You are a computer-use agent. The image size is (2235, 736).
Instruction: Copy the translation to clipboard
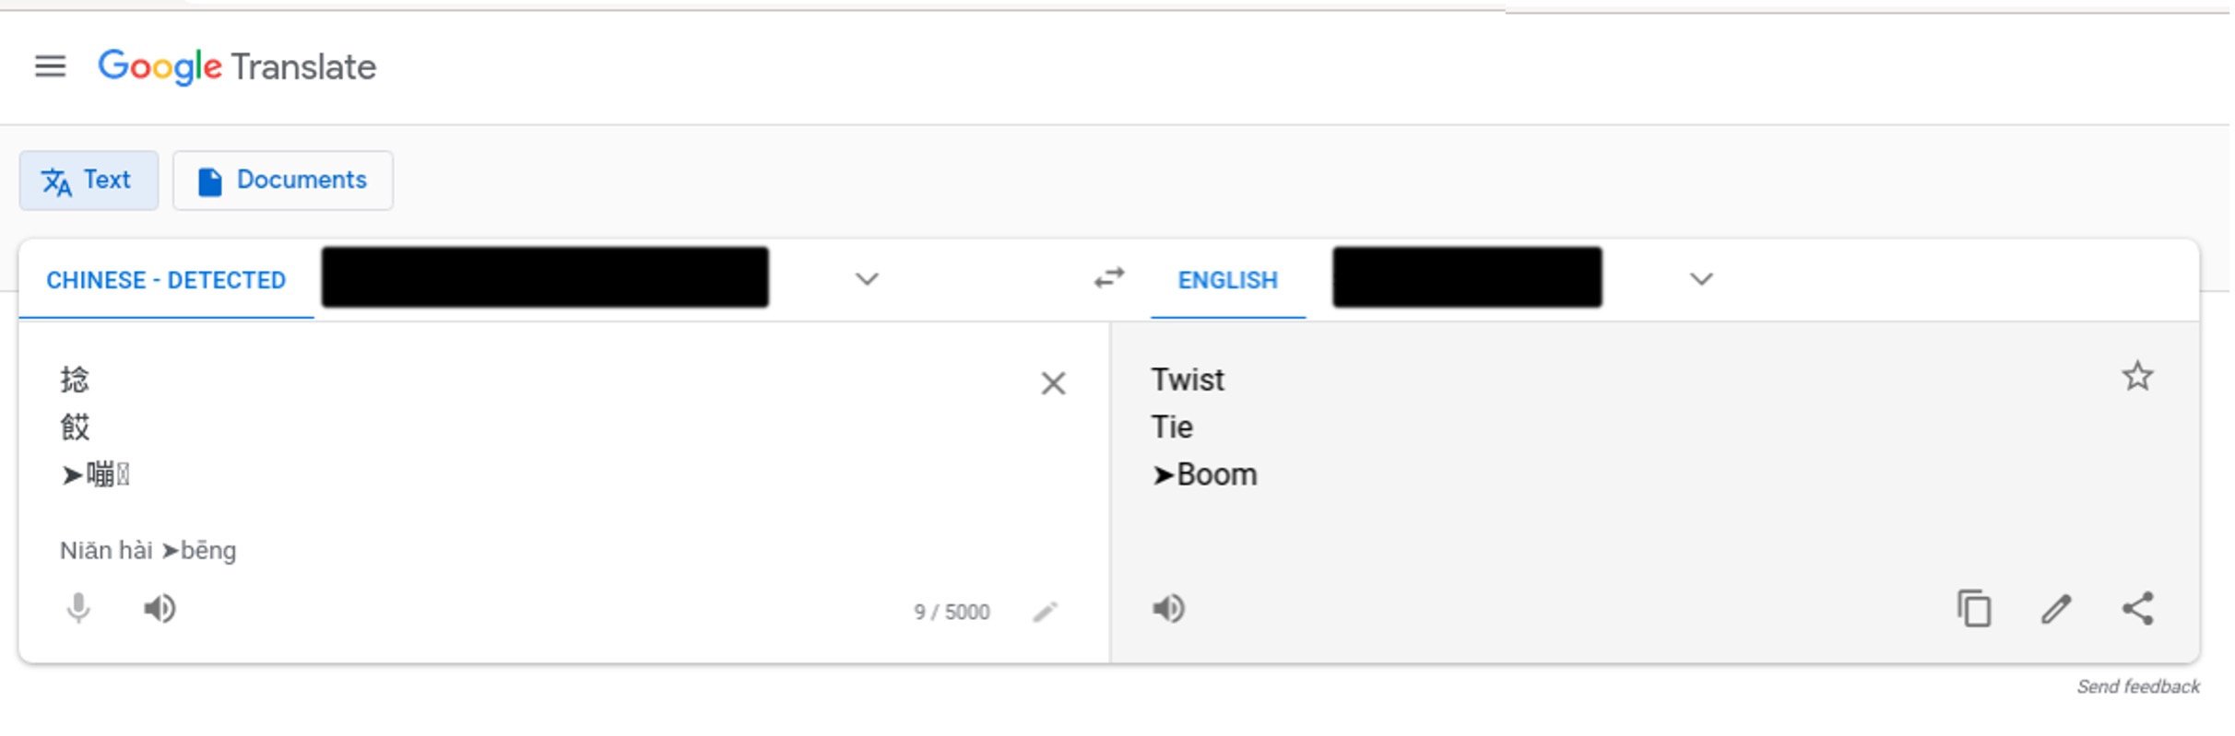[x=1974, y=609]
